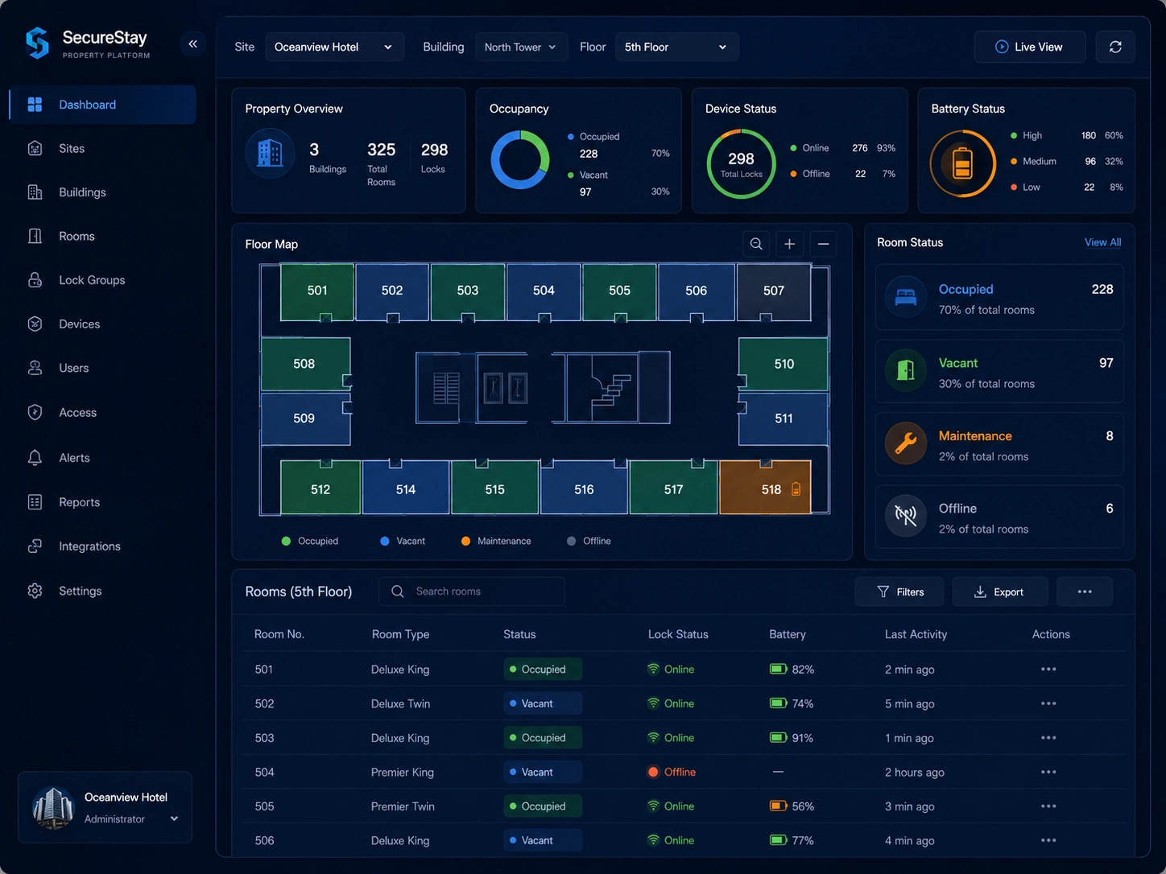Click the Vacant status badge for 502
This screenshot has height=874, width=1166.
[543, 703]
